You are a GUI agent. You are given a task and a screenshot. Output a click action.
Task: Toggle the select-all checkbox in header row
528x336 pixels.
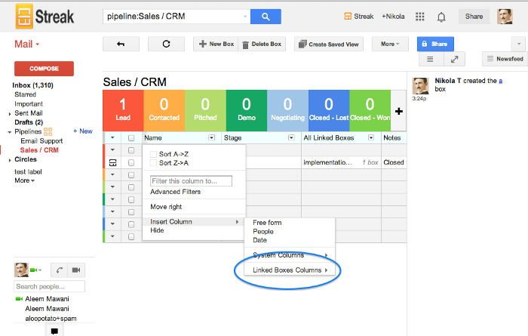click(x=131, y=138)
